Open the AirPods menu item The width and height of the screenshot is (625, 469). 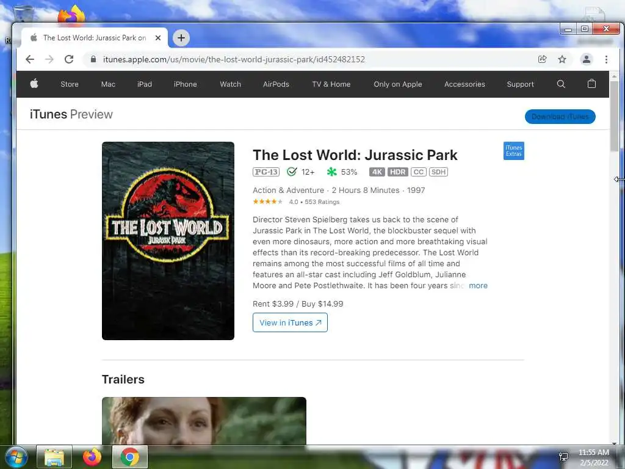(x=276, y=84)
